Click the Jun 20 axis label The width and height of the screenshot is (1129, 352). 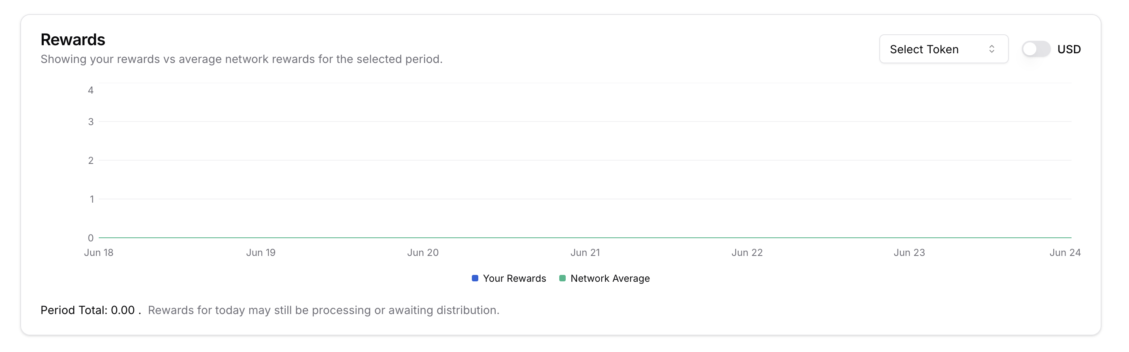[423, 252]
